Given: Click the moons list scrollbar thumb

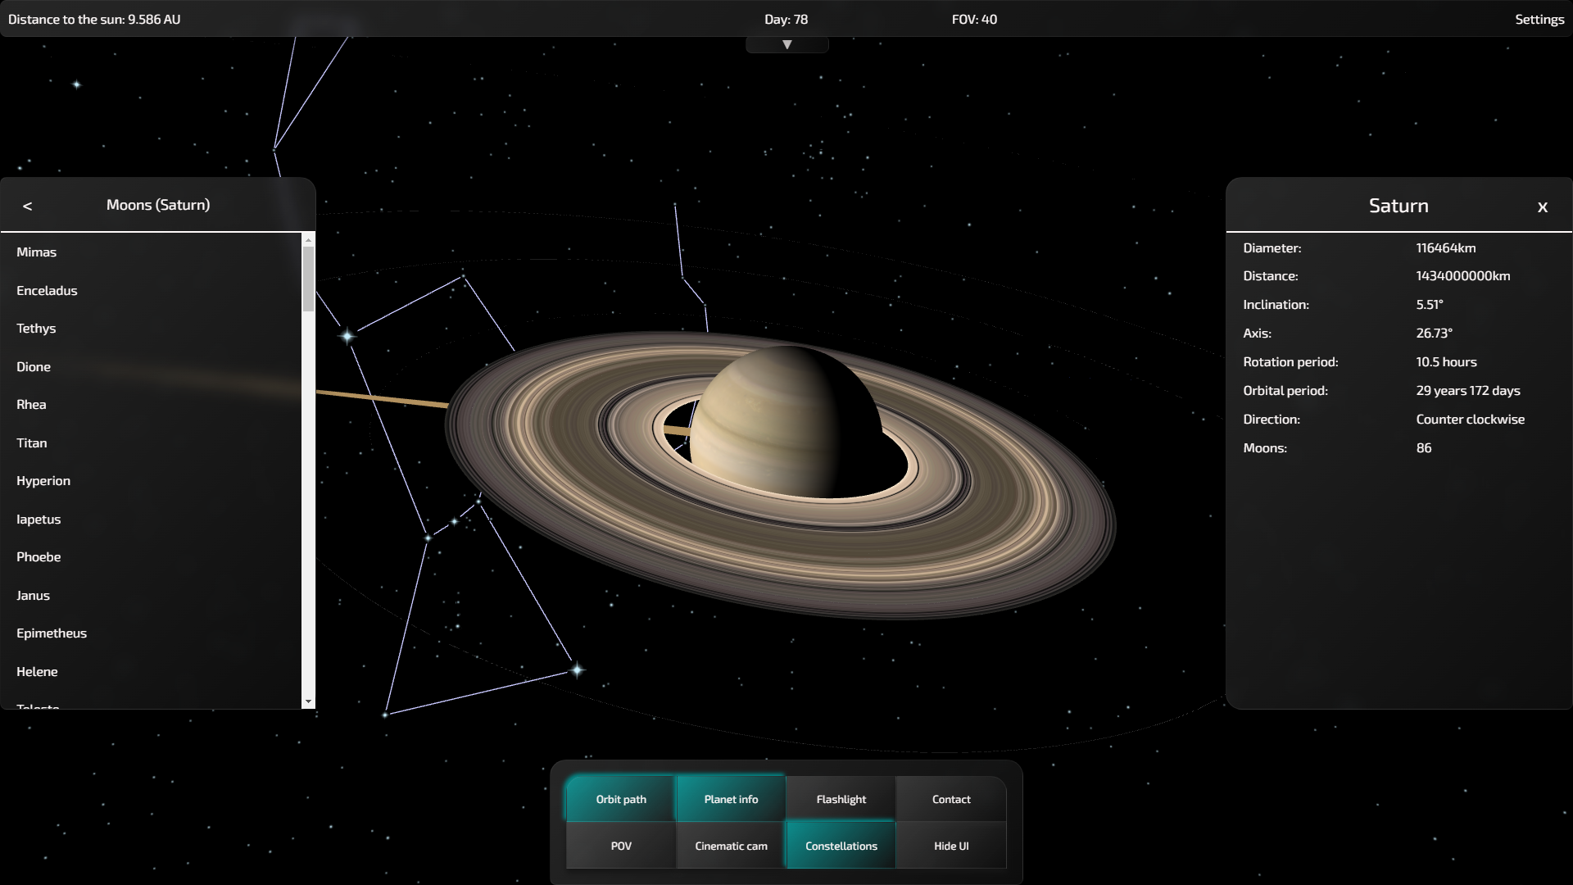Looking at the screenshot, I should 308,279.
